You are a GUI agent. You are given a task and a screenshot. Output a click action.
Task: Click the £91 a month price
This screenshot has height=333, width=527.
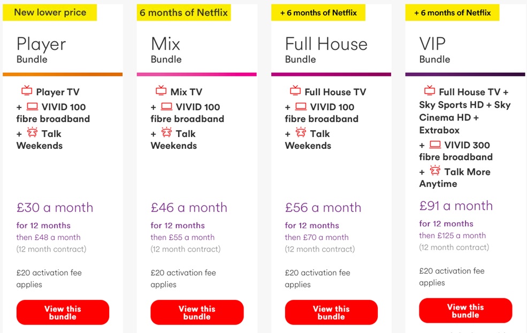click(x=456, y=206)
